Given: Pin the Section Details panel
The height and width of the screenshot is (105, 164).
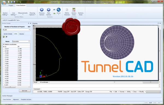Looking at the screenshot, I should [x=28, y=23].
